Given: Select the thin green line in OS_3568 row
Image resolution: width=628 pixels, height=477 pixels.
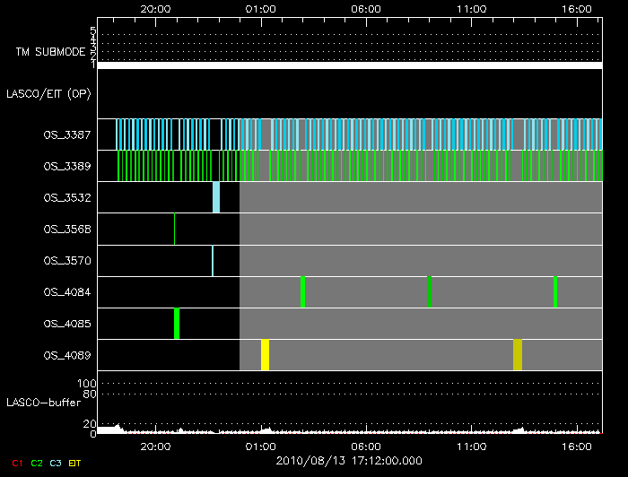Looking at the screenshot, I should 174,229.
